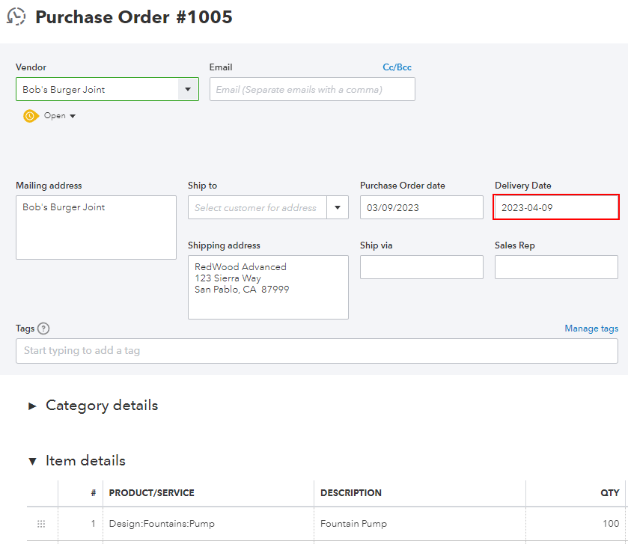This screenshot has width=628, height=544.
Task: Click the Tags help question mark icon
Action: click(x=43, y=328)
